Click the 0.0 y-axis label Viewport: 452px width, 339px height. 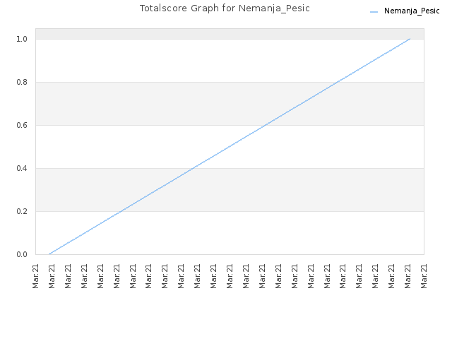coord(22,254)
